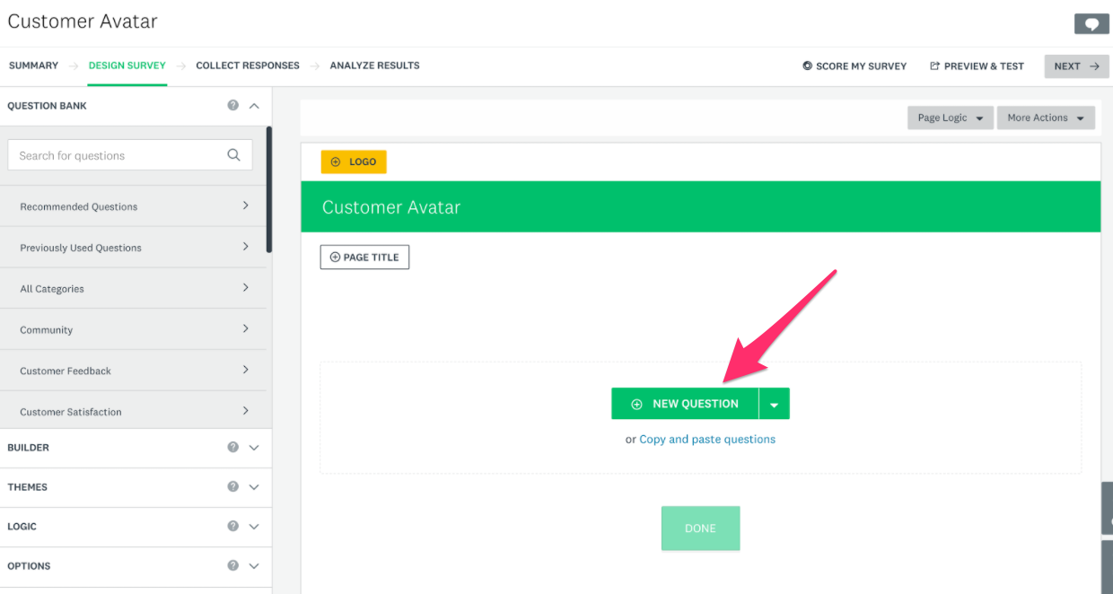Open the Customer Feedback category
The image size is (1113, 594).
click(x=133, y=371)
